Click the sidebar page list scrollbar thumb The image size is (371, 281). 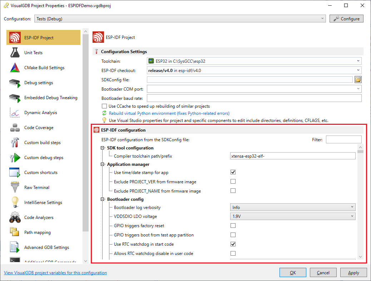(x=86, y=133)
